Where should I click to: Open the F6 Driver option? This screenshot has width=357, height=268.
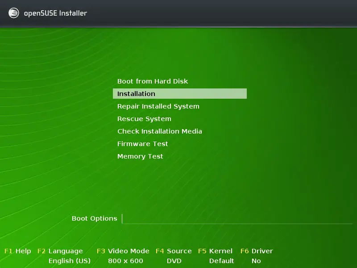coord(257,251)
